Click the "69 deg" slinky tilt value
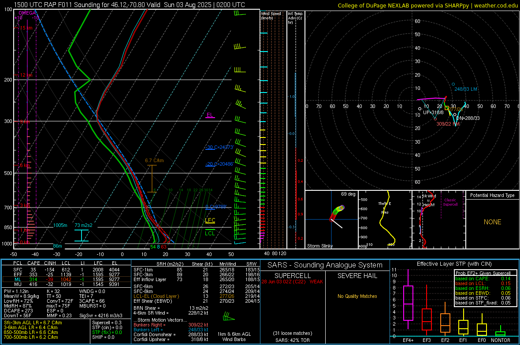Viewport: 520px width, 345px height. pos(348,194)
